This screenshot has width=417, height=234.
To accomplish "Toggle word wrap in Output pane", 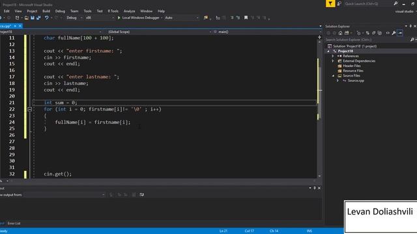I will tap(142, 195).
